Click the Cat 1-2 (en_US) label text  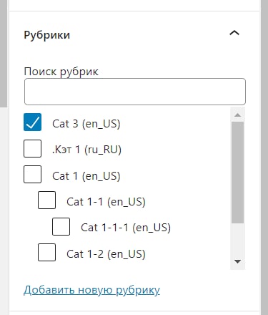[106, 254]
